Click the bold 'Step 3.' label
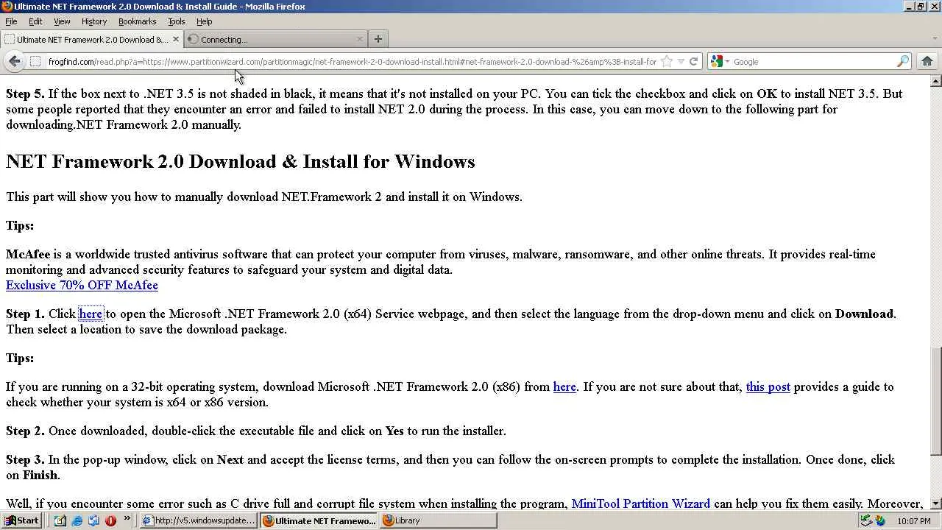 point(25,459)
